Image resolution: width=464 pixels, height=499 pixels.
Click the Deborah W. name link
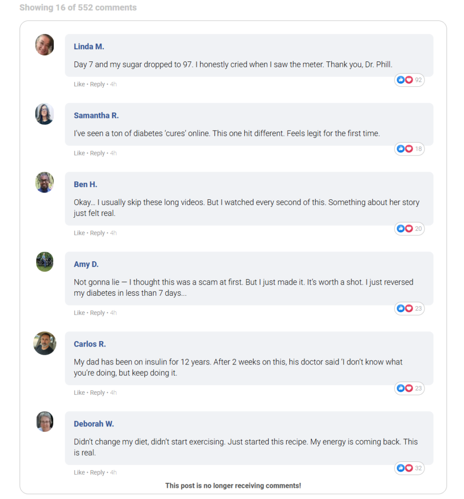(94, 424)
